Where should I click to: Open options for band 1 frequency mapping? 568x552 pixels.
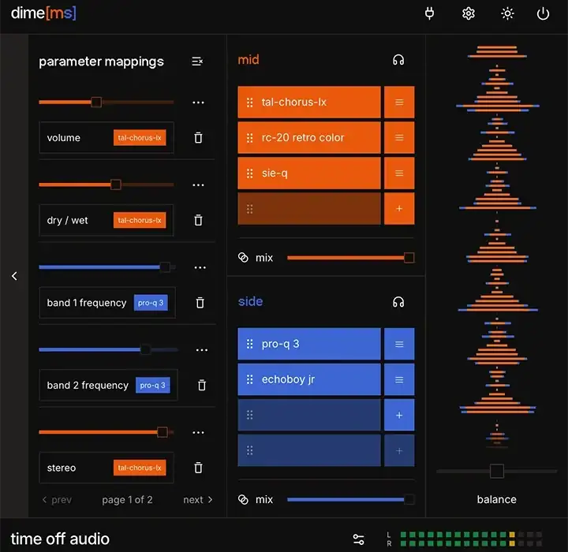[200, 267]
